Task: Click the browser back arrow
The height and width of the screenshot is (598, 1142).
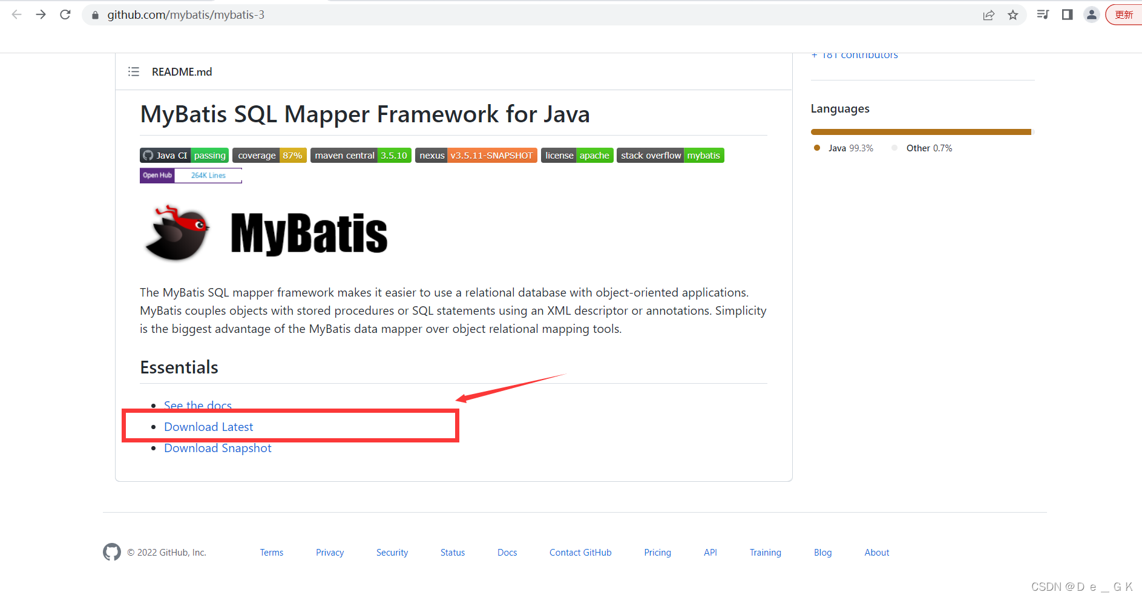Action: (16, 15)
